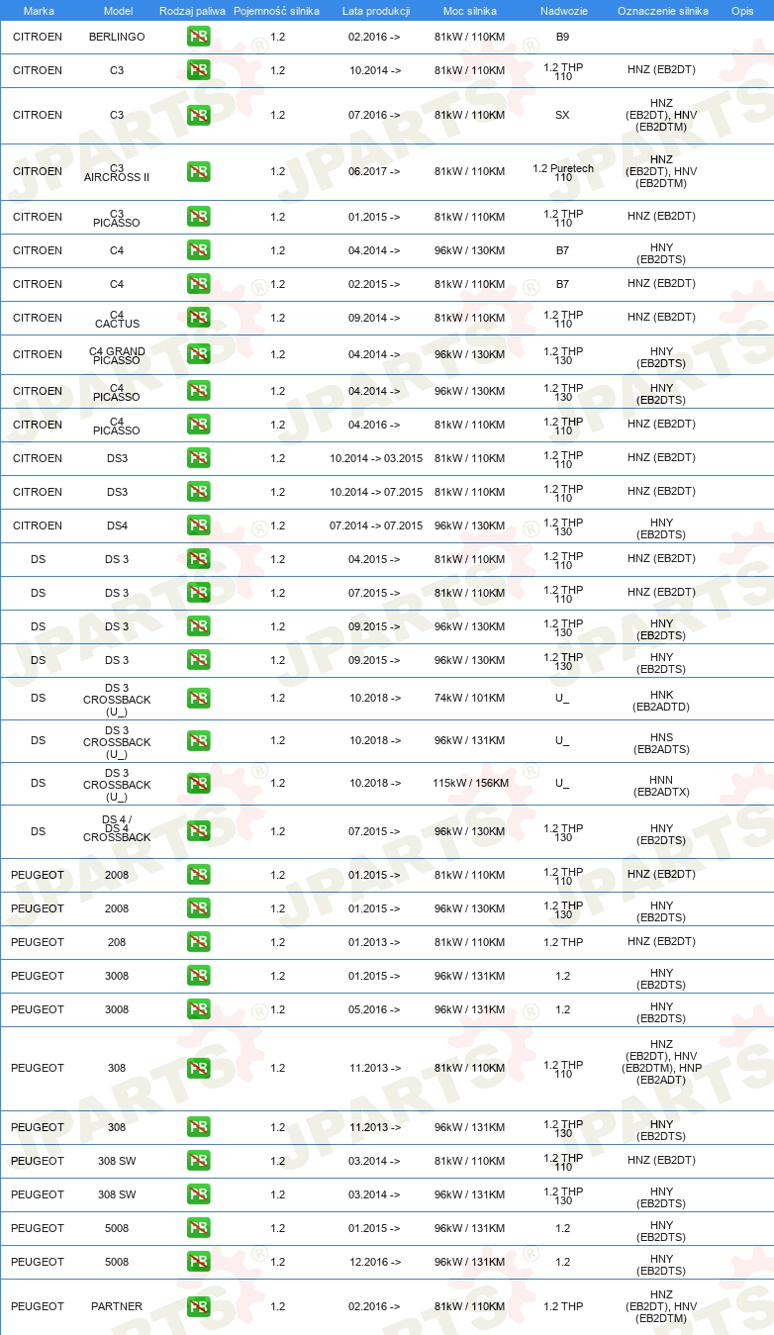Click the fuel icon in the DS 3 CROSSBACK 115kW row

point(198,784)
